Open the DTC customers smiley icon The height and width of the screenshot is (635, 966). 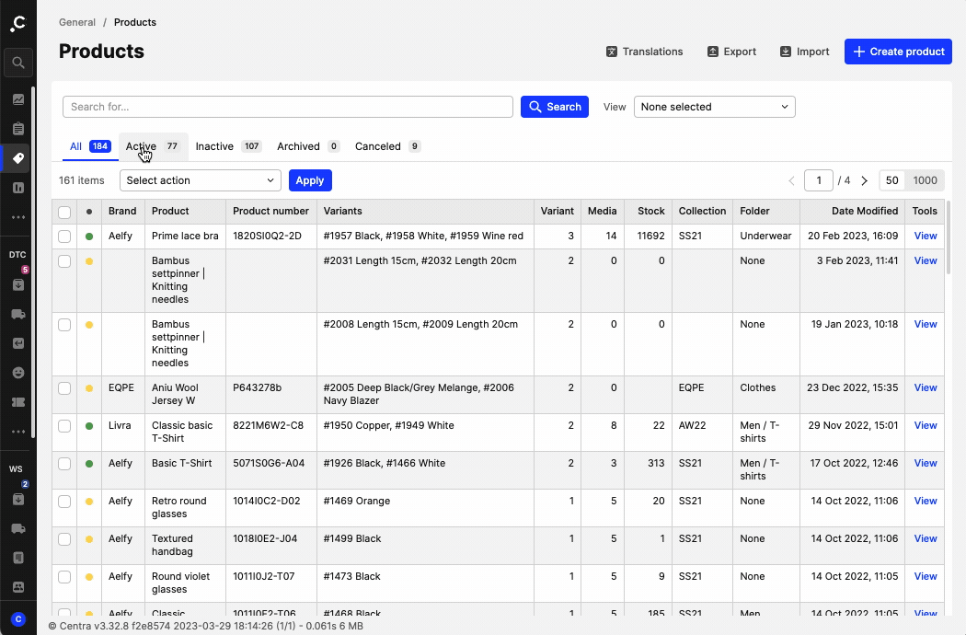coord(18,373)
